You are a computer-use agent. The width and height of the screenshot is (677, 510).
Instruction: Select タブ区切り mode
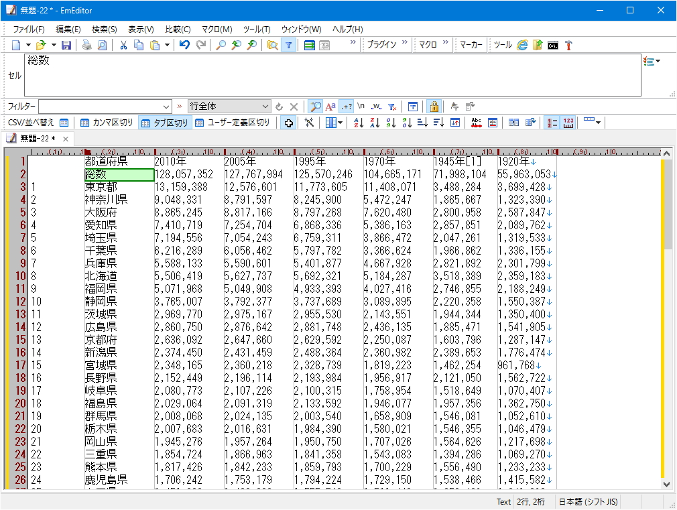[165, 123]
